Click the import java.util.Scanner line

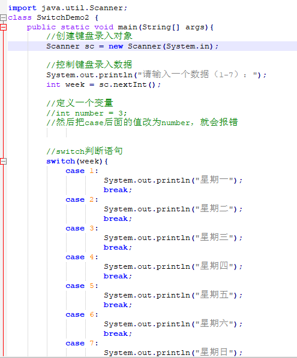coord(67,8)
